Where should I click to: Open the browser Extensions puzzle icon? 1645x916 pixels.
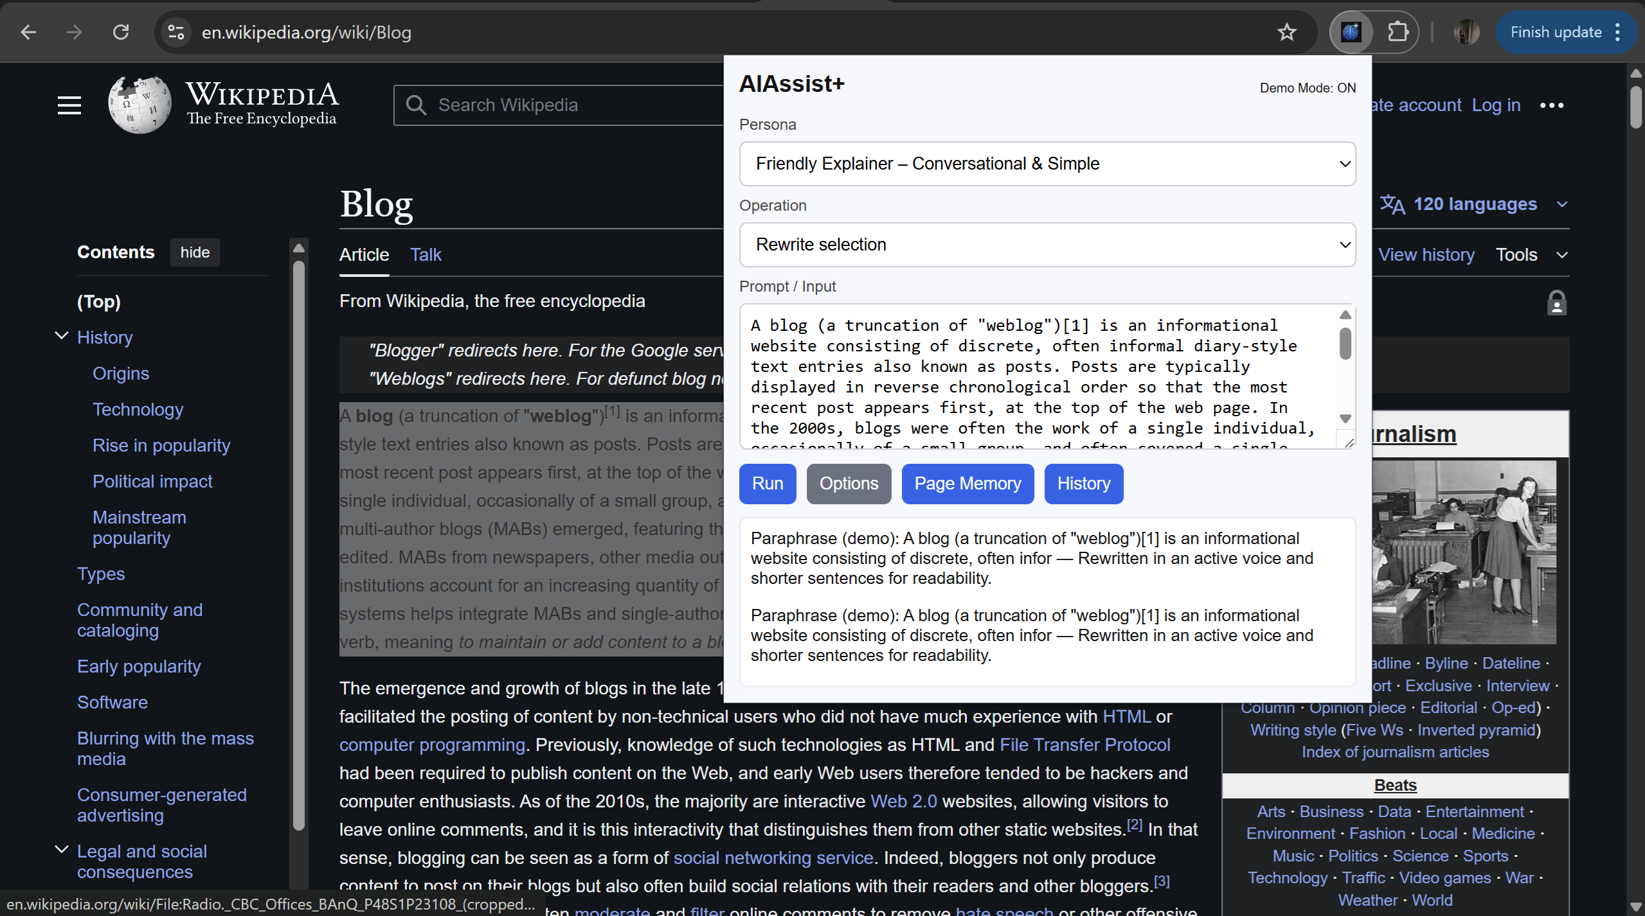1398,32
